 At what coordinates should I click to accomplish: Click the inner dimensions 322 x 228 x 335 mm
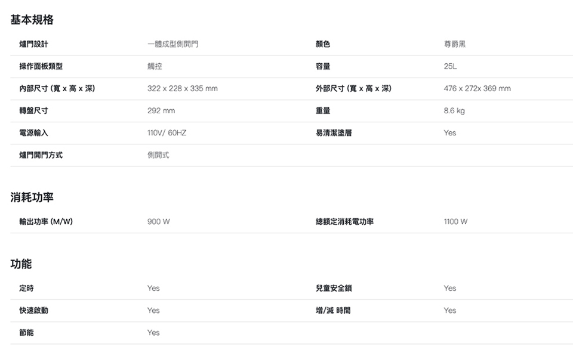pyautogui.click(x=182, y=89)
